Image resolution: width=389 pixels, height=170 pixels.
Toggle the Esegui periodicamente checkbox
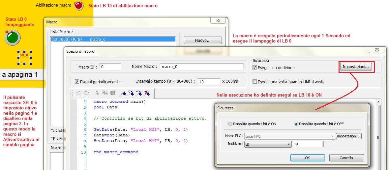pyautogui.click(x=77, y=81)
